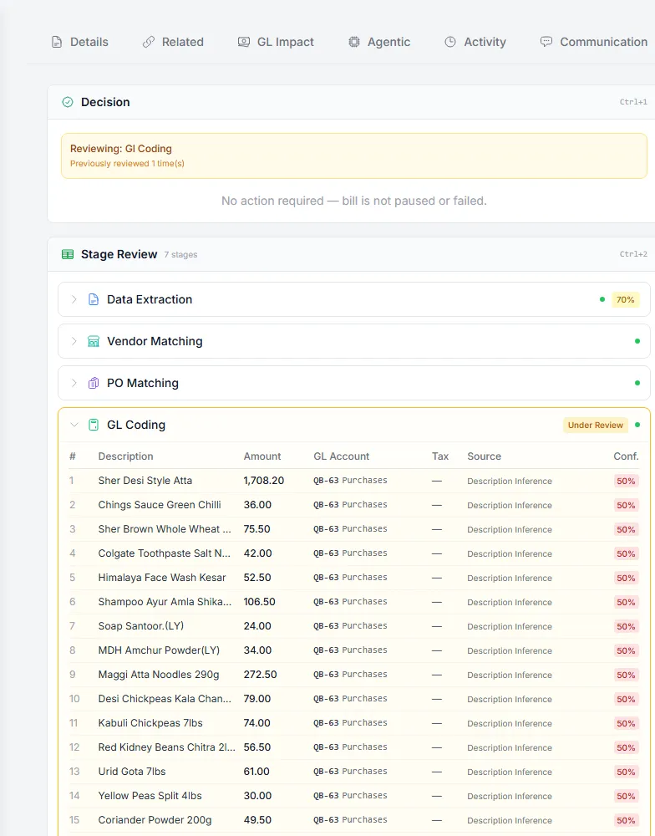Expand the Data Extraction stage
Viewport: 655px width, 836px height.
pos(74,299)
